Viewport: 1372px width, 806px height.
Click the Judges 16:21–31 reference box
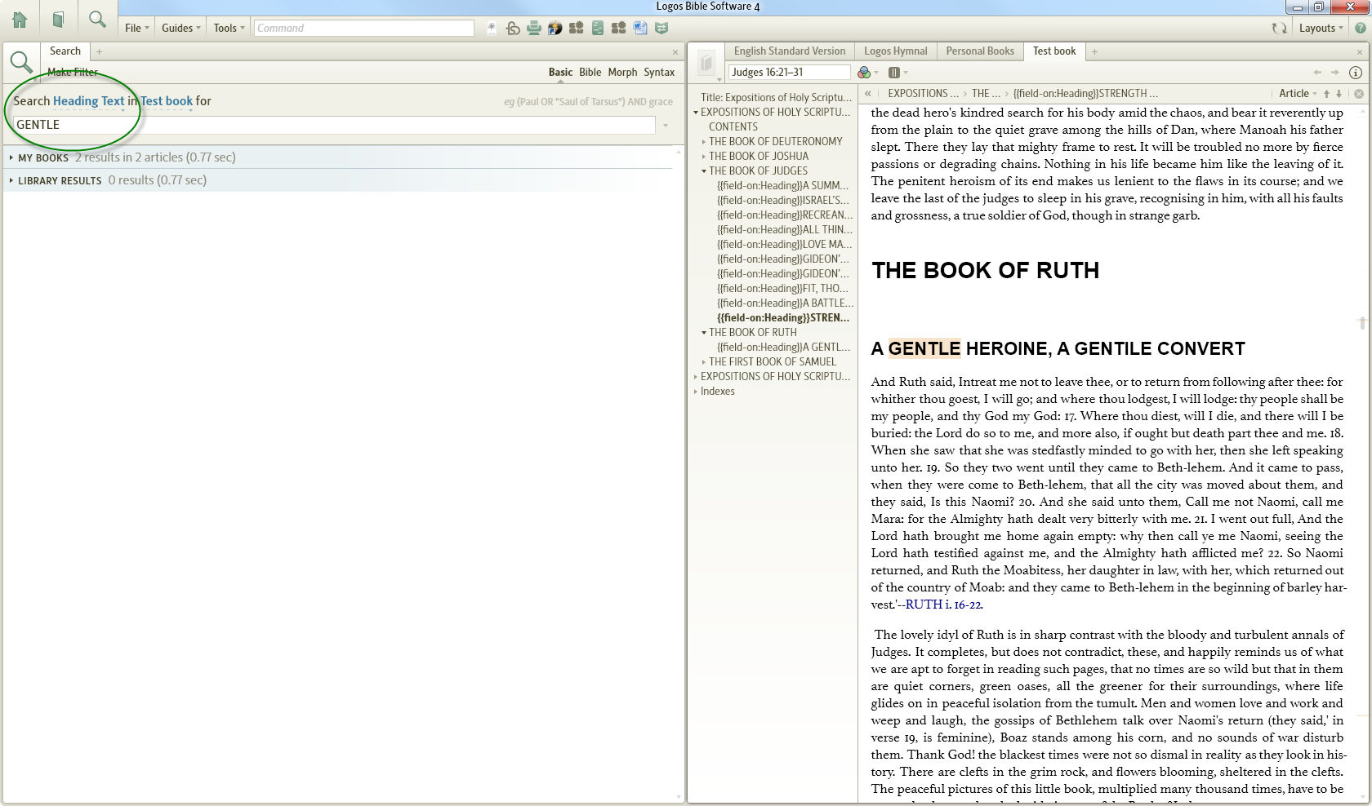789,73
